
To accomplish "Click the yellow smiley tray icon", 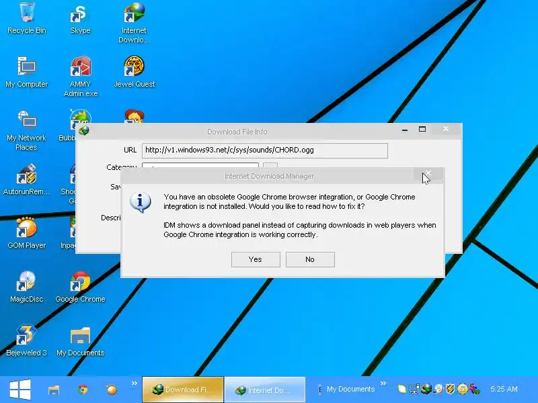I will click(x=463, y=390).
